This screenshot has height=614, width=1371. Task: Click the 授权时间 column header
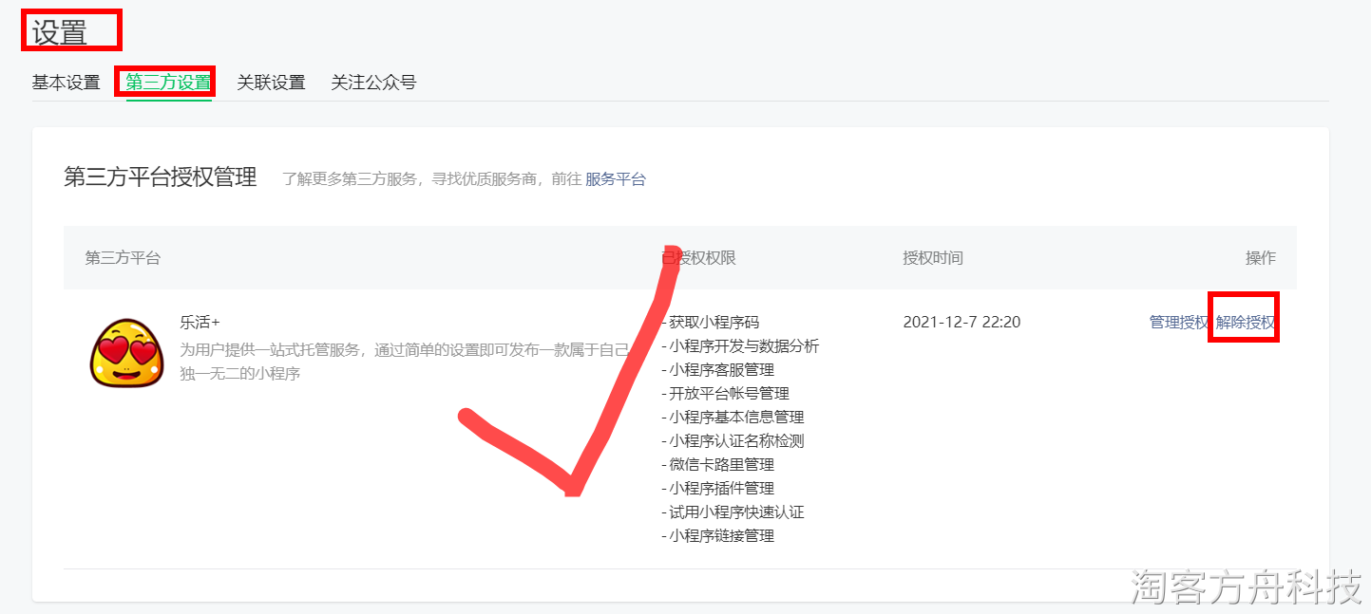click(933, 258)
